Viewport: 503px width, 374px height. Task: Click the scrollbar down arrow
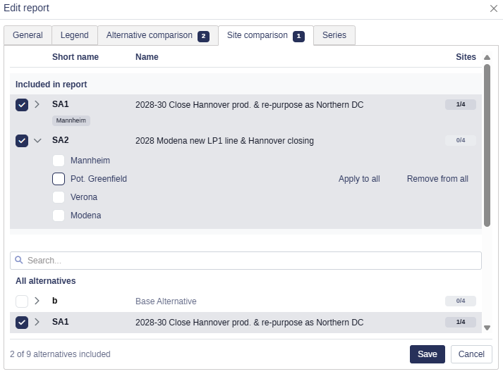click(487, 328)
